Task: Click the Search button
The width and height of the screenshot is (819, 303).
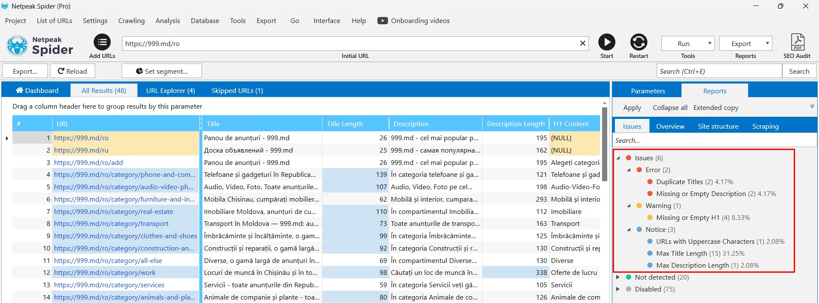Action: click(799, 71)
